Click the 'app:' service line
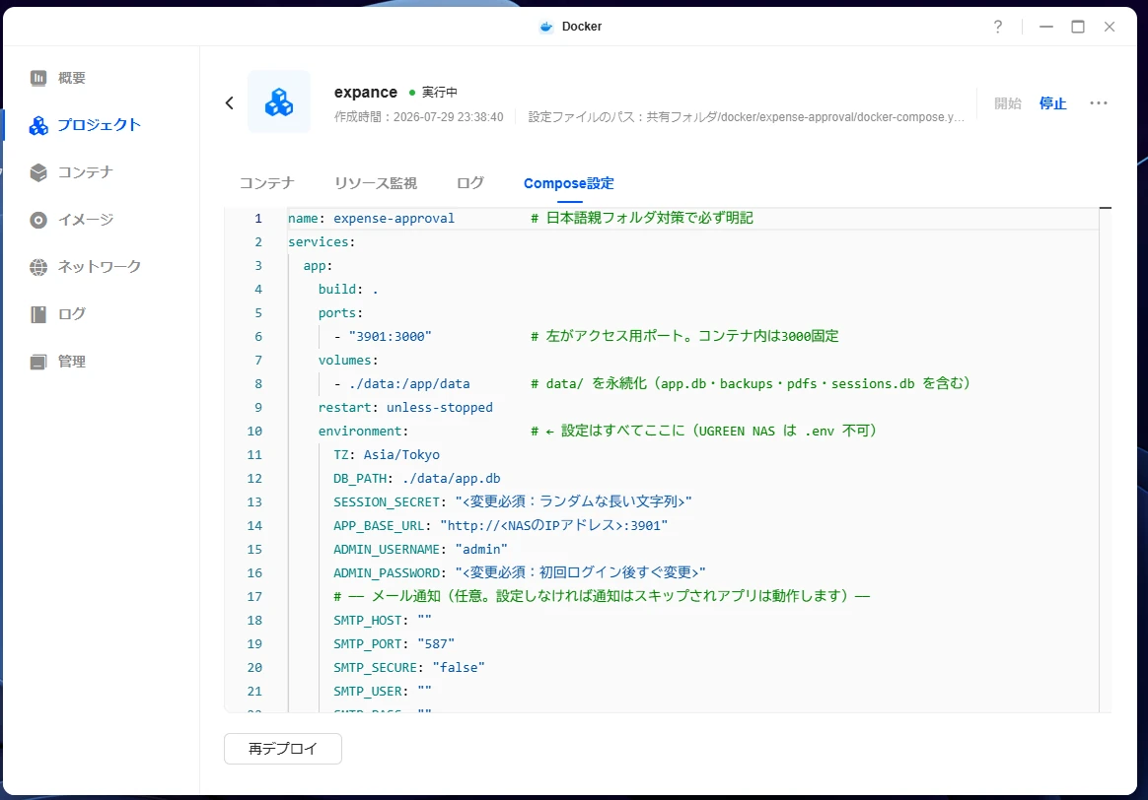 [x=318, y=265]
